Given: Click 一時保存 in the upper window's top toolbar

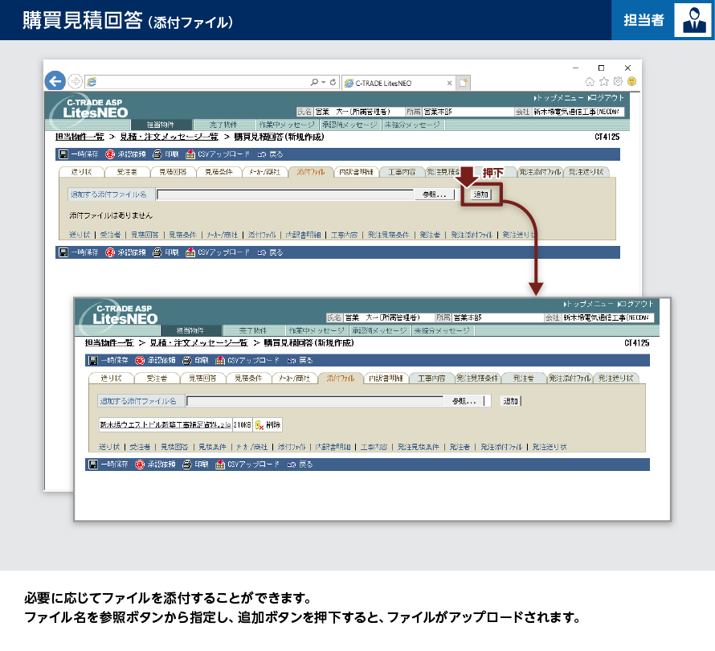Looking at the screenshot, I should click(79, 153).
